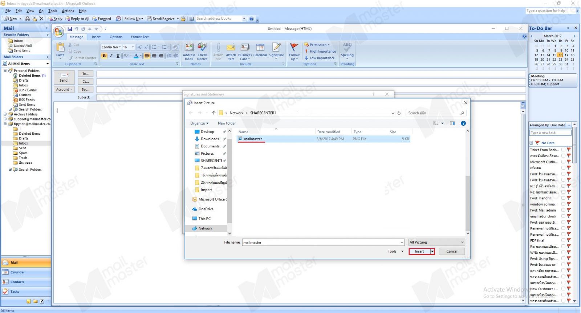Viewport: 581px width, 313px height.
Task: Open the Insert button split arrow
Action: coord(432,251)
